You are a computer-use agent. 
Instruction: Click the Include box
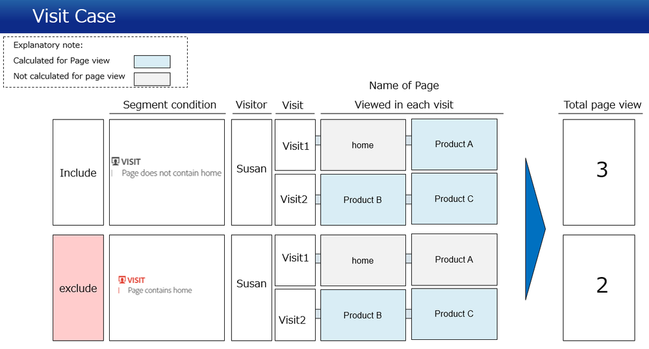coord(78,173)
